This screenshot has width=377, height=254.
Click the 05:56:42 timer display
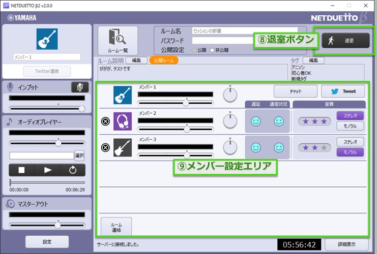click(299, 245)
